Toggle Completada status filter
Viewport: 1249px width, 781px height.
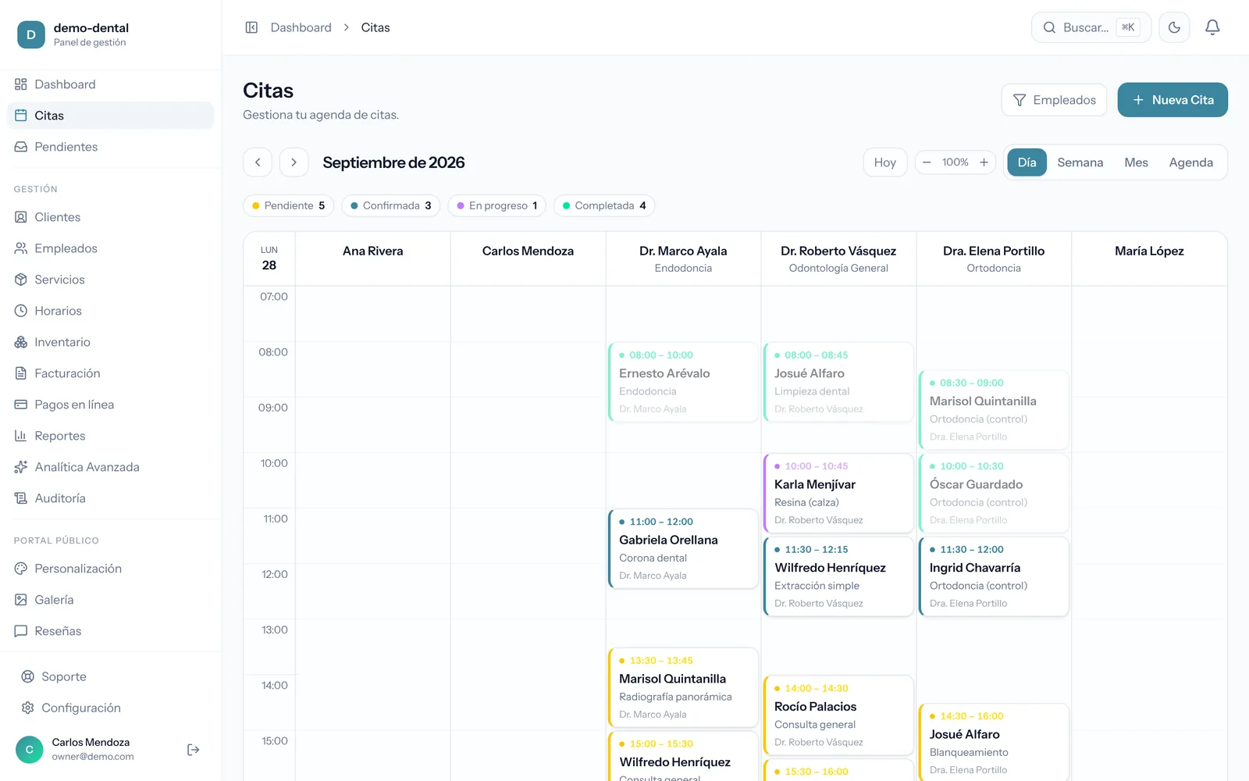pyautogui.click(x=604, y=205)
